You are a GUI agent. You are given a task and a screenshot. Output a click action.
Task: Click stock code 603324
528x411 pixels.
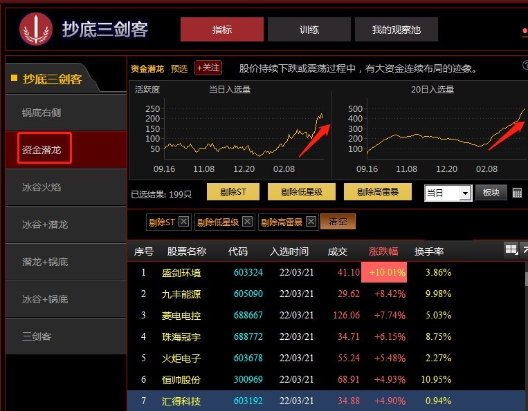(248, 272)
